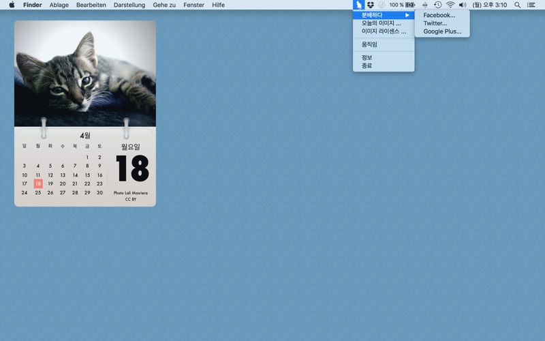Click 종료 to quit the app
Screen dimensions: 545x341
click(367, 65)
